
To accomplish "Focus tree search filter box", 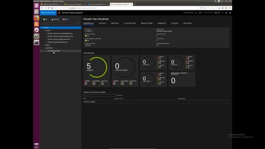I will point(60,23).
